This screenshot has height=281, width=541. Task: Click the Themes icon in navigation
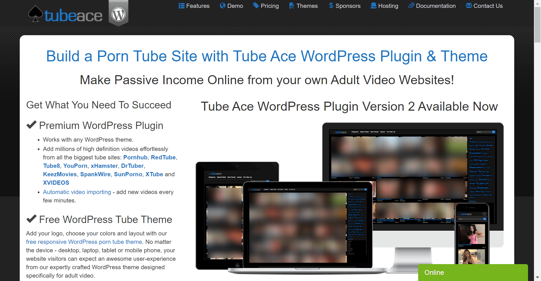(292, 6)
